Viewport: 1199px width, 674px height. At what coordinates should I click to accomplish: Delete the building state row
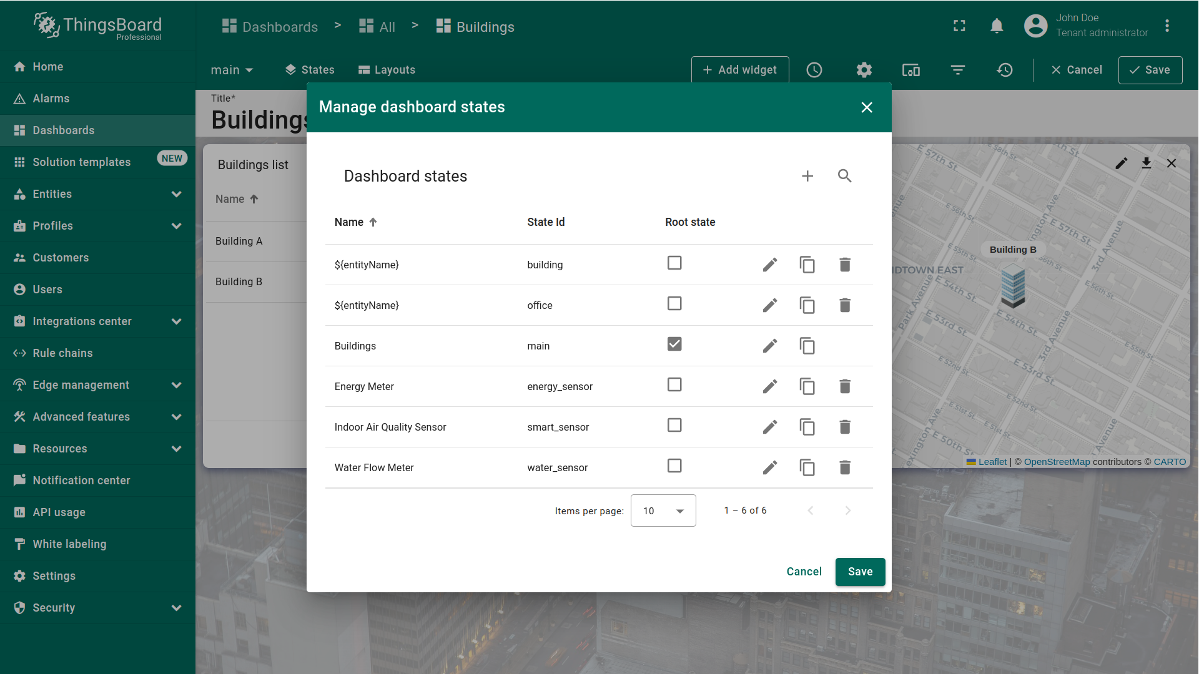[x=844, y=265]
